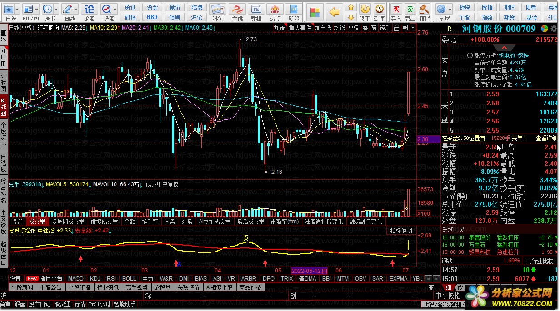560x311 pixels.
Task: Open 指标说明 indicator description
Action: 401,231
